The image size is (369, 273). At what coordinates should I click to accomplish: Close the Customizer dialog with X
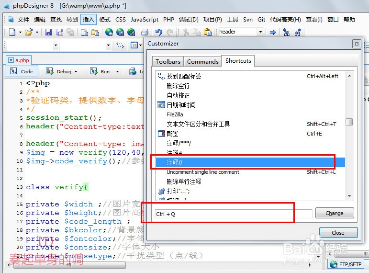357,44
